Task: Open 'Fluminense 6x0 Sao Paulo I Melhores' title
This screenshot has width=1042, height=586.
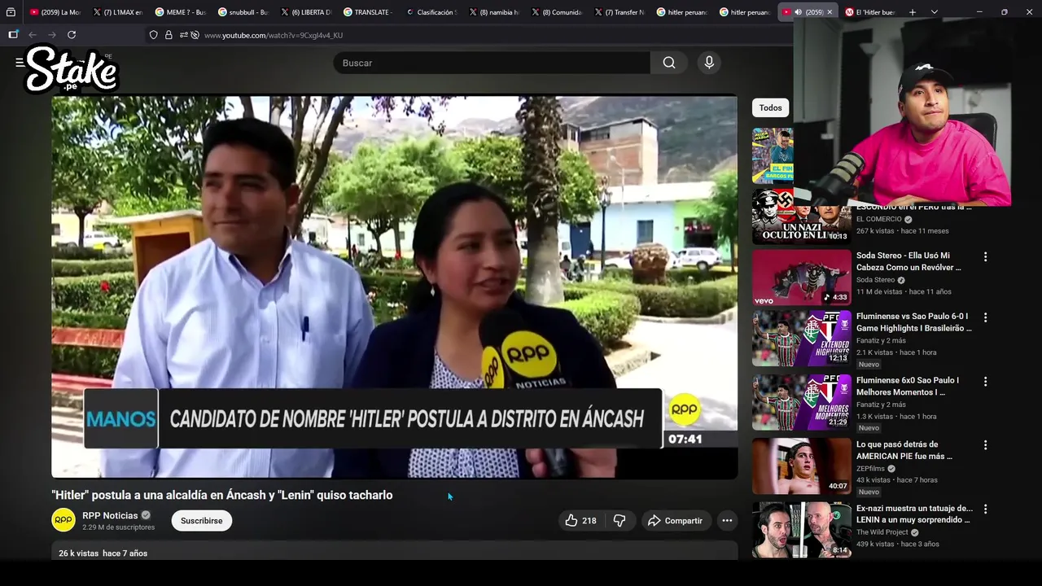Action: tap(908, 386)
